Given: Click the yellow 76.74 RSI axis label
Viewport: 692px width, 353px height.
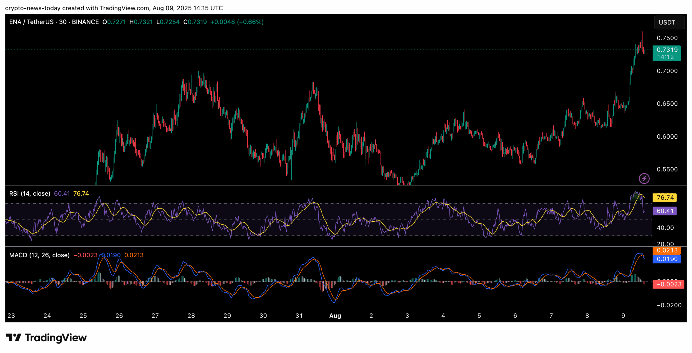Looking at the screenshot, I should [665, 198].
